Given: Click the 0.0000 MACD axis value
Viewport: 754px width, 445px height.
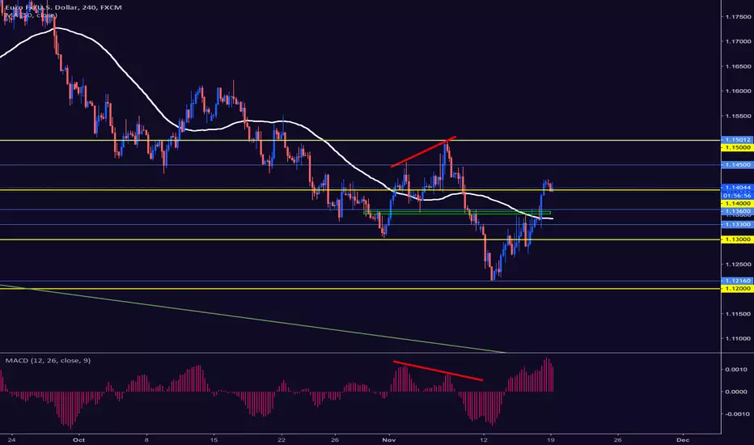Looking at the screenshot, I should (x=736, y=392).
